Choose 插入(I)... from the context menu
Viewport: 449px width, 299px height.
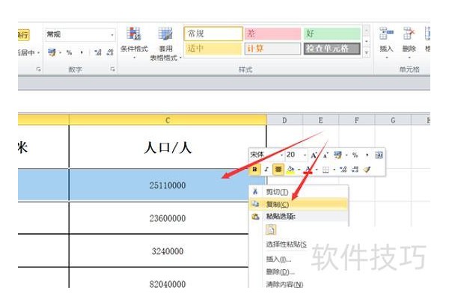pos(278,259)
